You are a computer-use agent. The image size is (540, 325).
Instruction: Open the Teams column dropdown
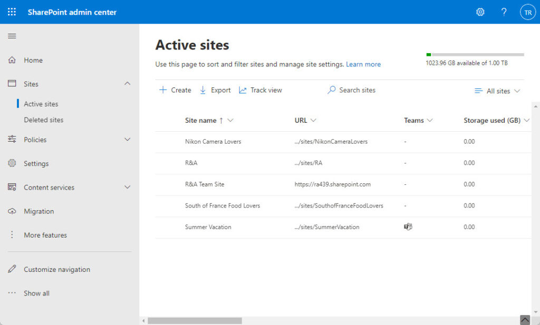point(430,121)
